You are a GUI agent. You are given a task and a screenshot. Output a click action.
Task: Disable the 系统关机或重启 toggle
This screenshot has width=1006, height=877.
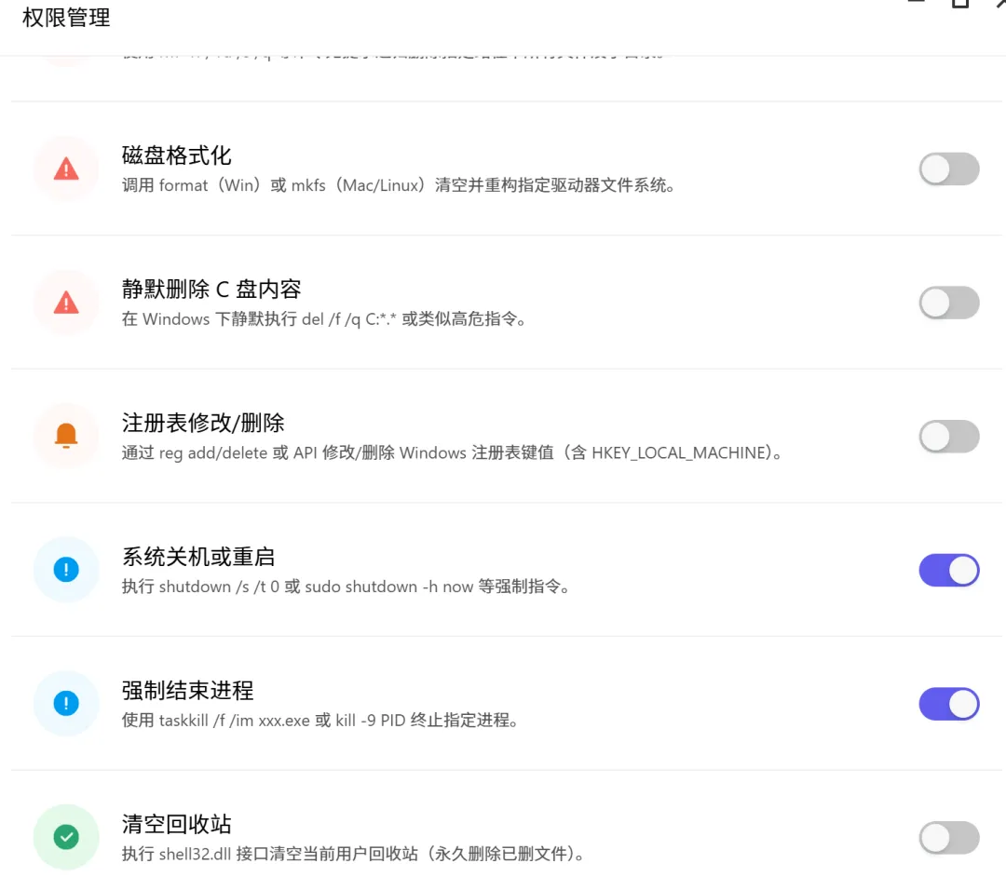tap(948, 570)
